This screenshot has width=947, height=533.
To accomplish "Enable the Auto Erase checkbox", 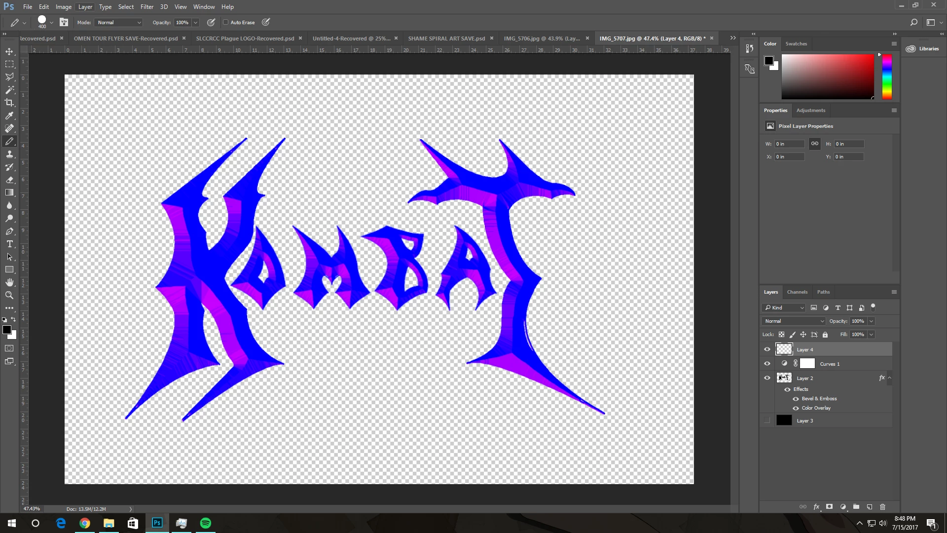I will pyautogui.click(x=226, y=22).
